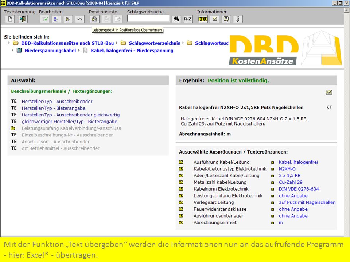This screenshot has width=350, height=262.
Task: Click book icon before Niederspannungskabel breadcrumb
Action: [x=19, y=50]
